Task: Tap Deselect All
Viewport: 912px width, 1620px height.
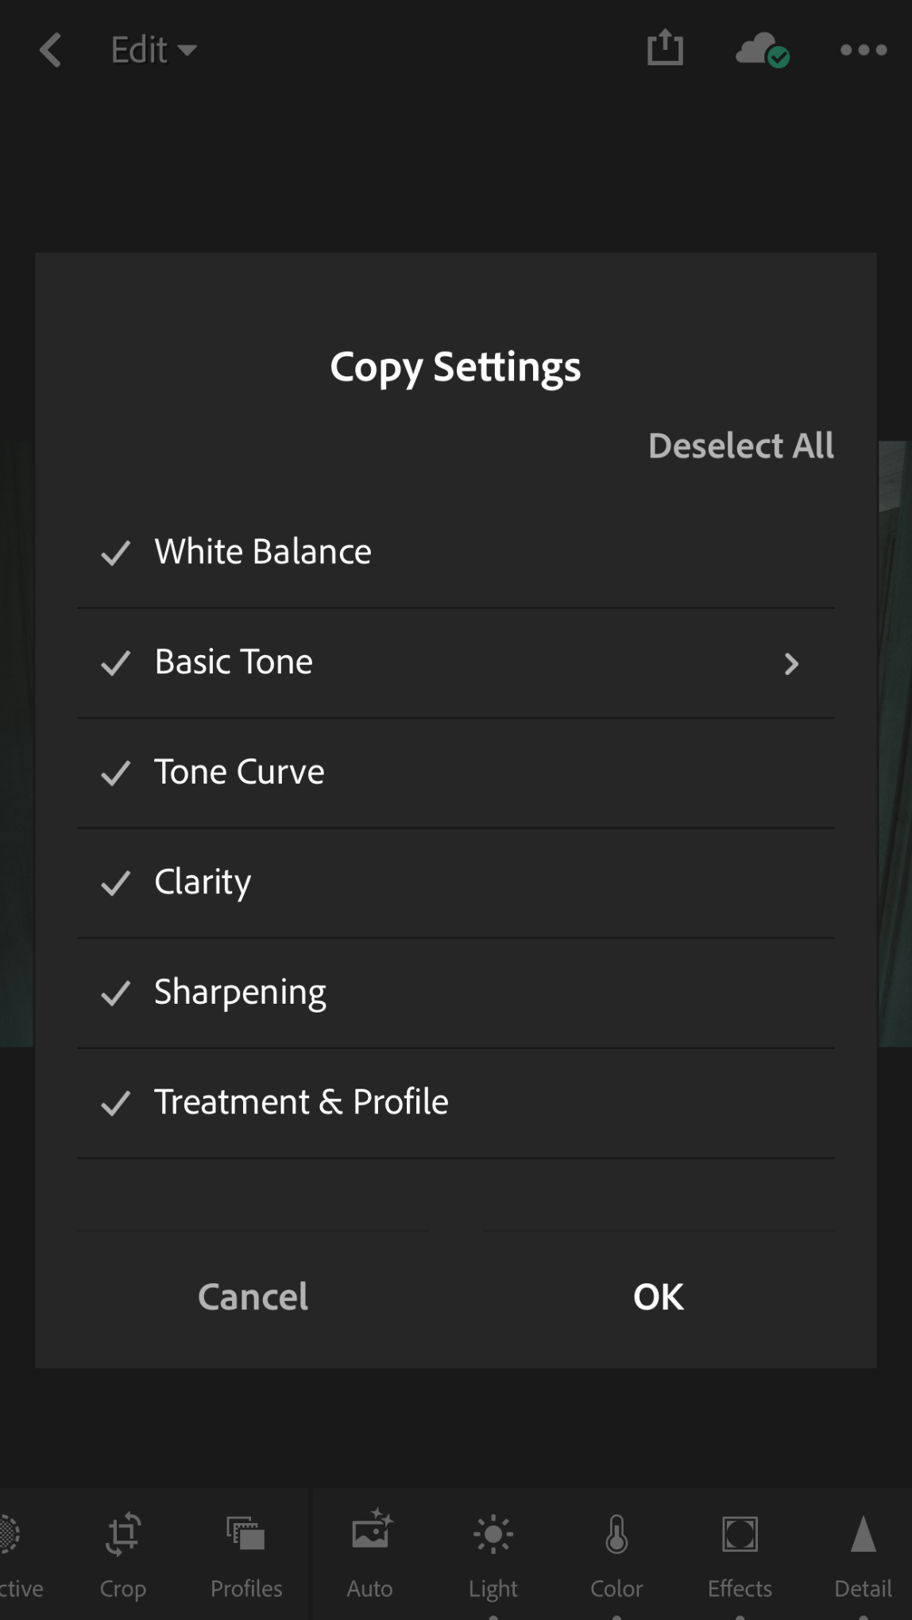Action: [x=741, y=445]
